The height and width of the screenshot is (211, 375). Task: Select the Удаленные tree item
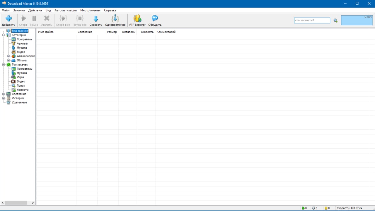click(19, 102)
